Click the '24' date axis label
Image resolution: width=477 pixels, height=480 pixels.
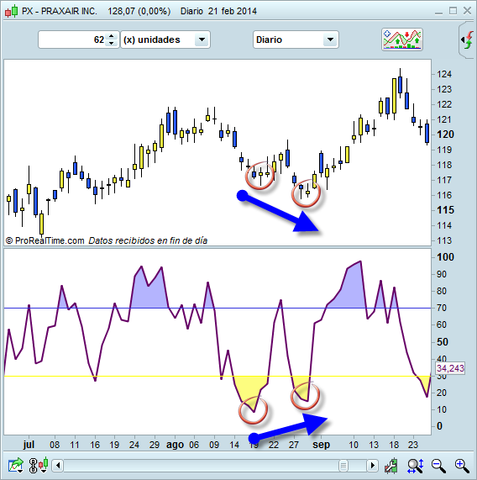(134, 445)
